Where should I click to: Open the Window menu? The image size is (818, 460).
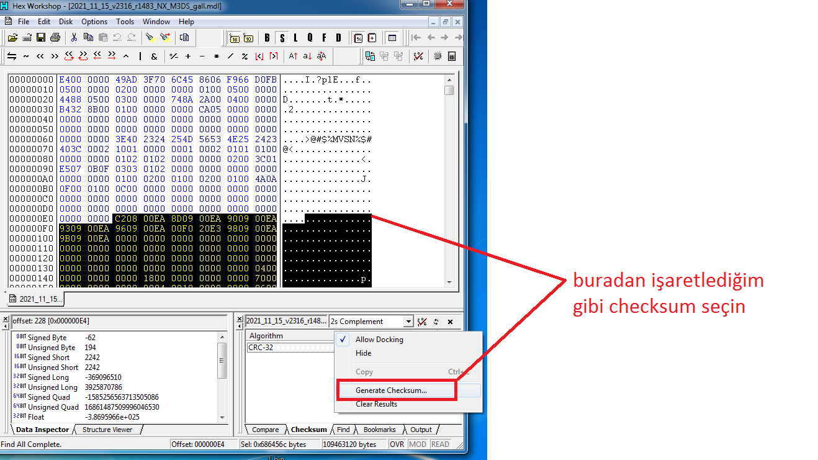[x=156, y=22]
